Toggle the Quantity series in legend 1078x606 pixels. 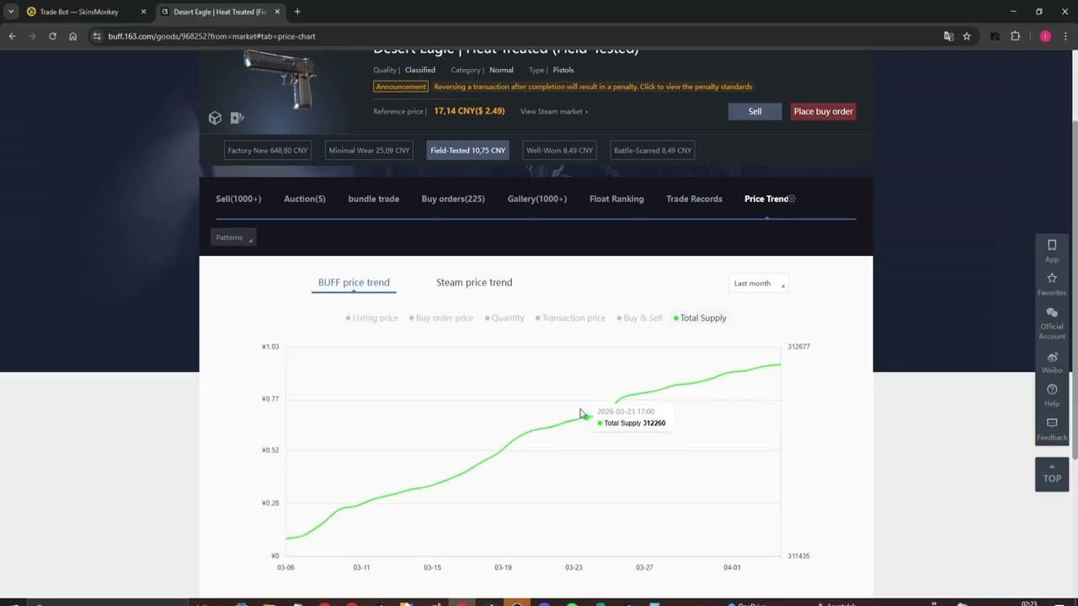tap(504, 318)
